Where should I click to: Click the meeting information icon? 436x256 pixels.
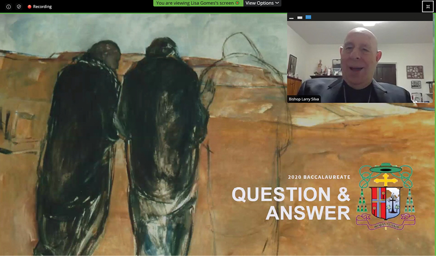8,7
